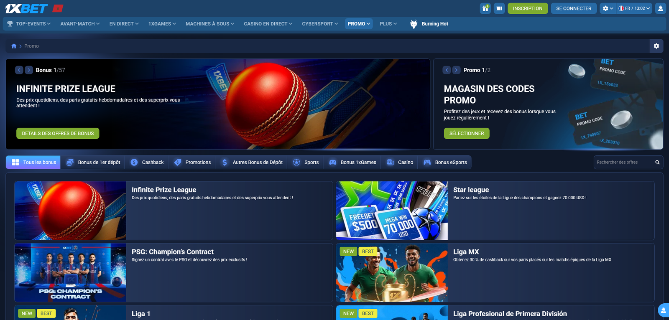Open the Liga 1 offer title
Image resolution: width=669 pixels, height=320 pixels.
[x=141, y=314]
